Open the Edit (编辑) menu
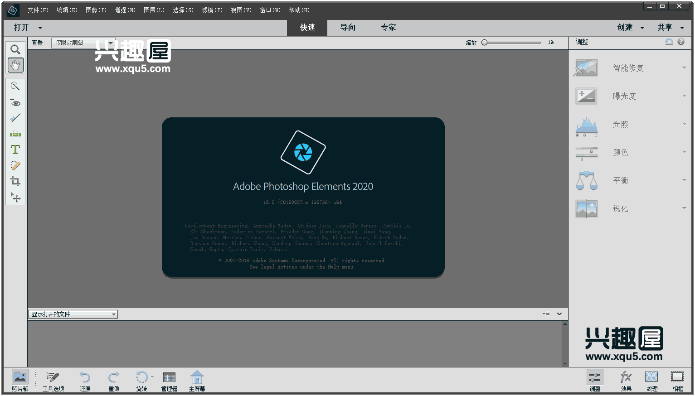The image size is (695, 396). [67, 10]
